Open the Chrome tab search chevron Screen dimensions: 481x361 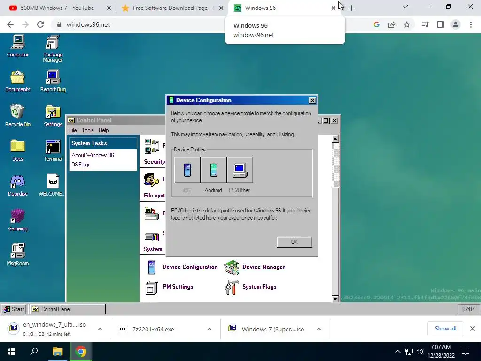tap(405, 7)
